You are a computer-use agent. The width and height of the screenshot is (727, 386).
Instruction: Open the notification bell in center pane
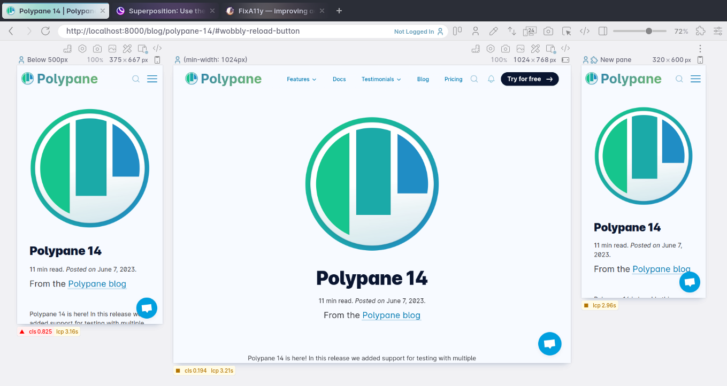(x=491, y=79)
